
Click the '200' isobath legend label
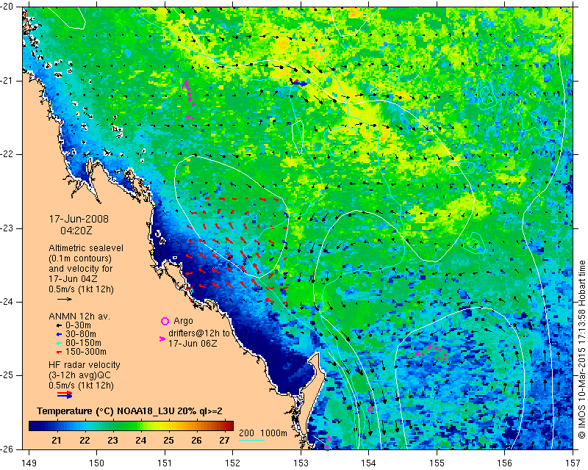click(246, 433)
